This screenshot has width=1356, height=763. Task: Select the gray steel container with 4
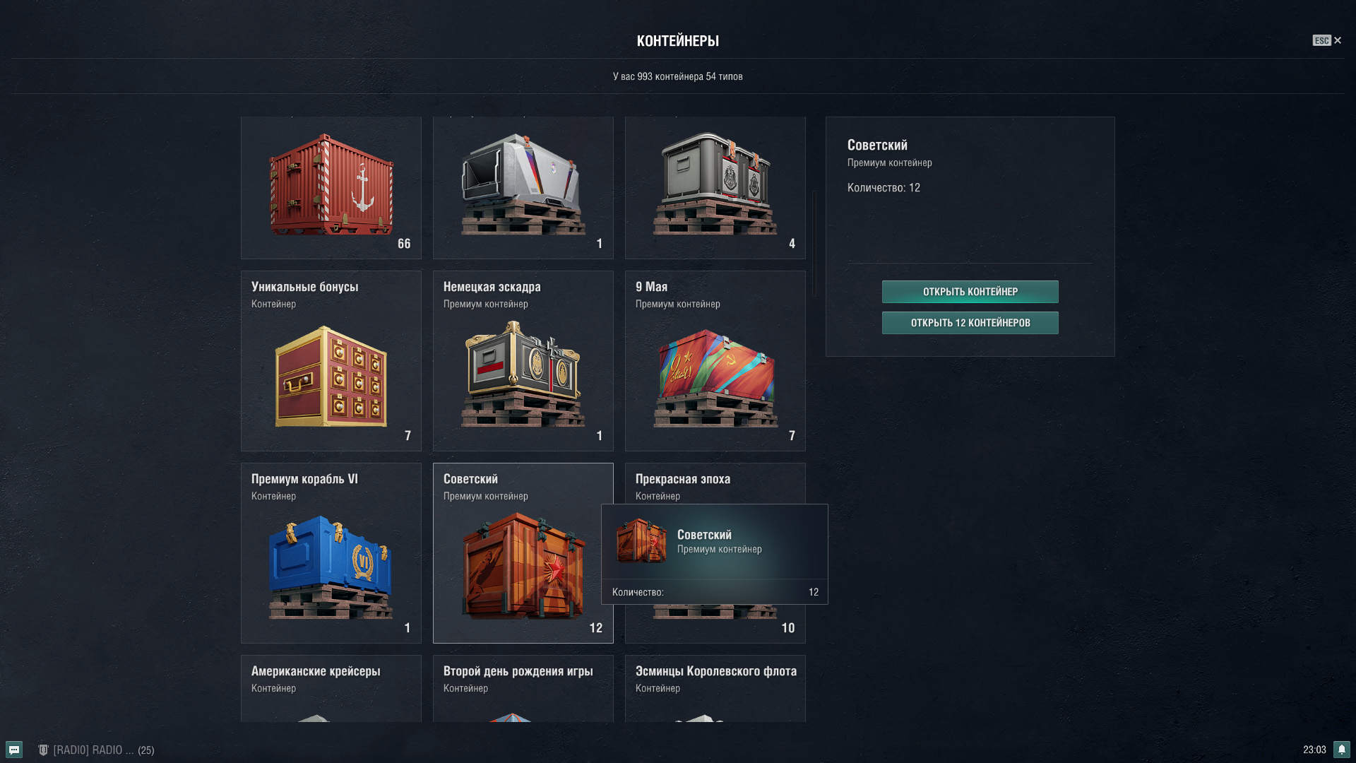click(x=715, y=188)
